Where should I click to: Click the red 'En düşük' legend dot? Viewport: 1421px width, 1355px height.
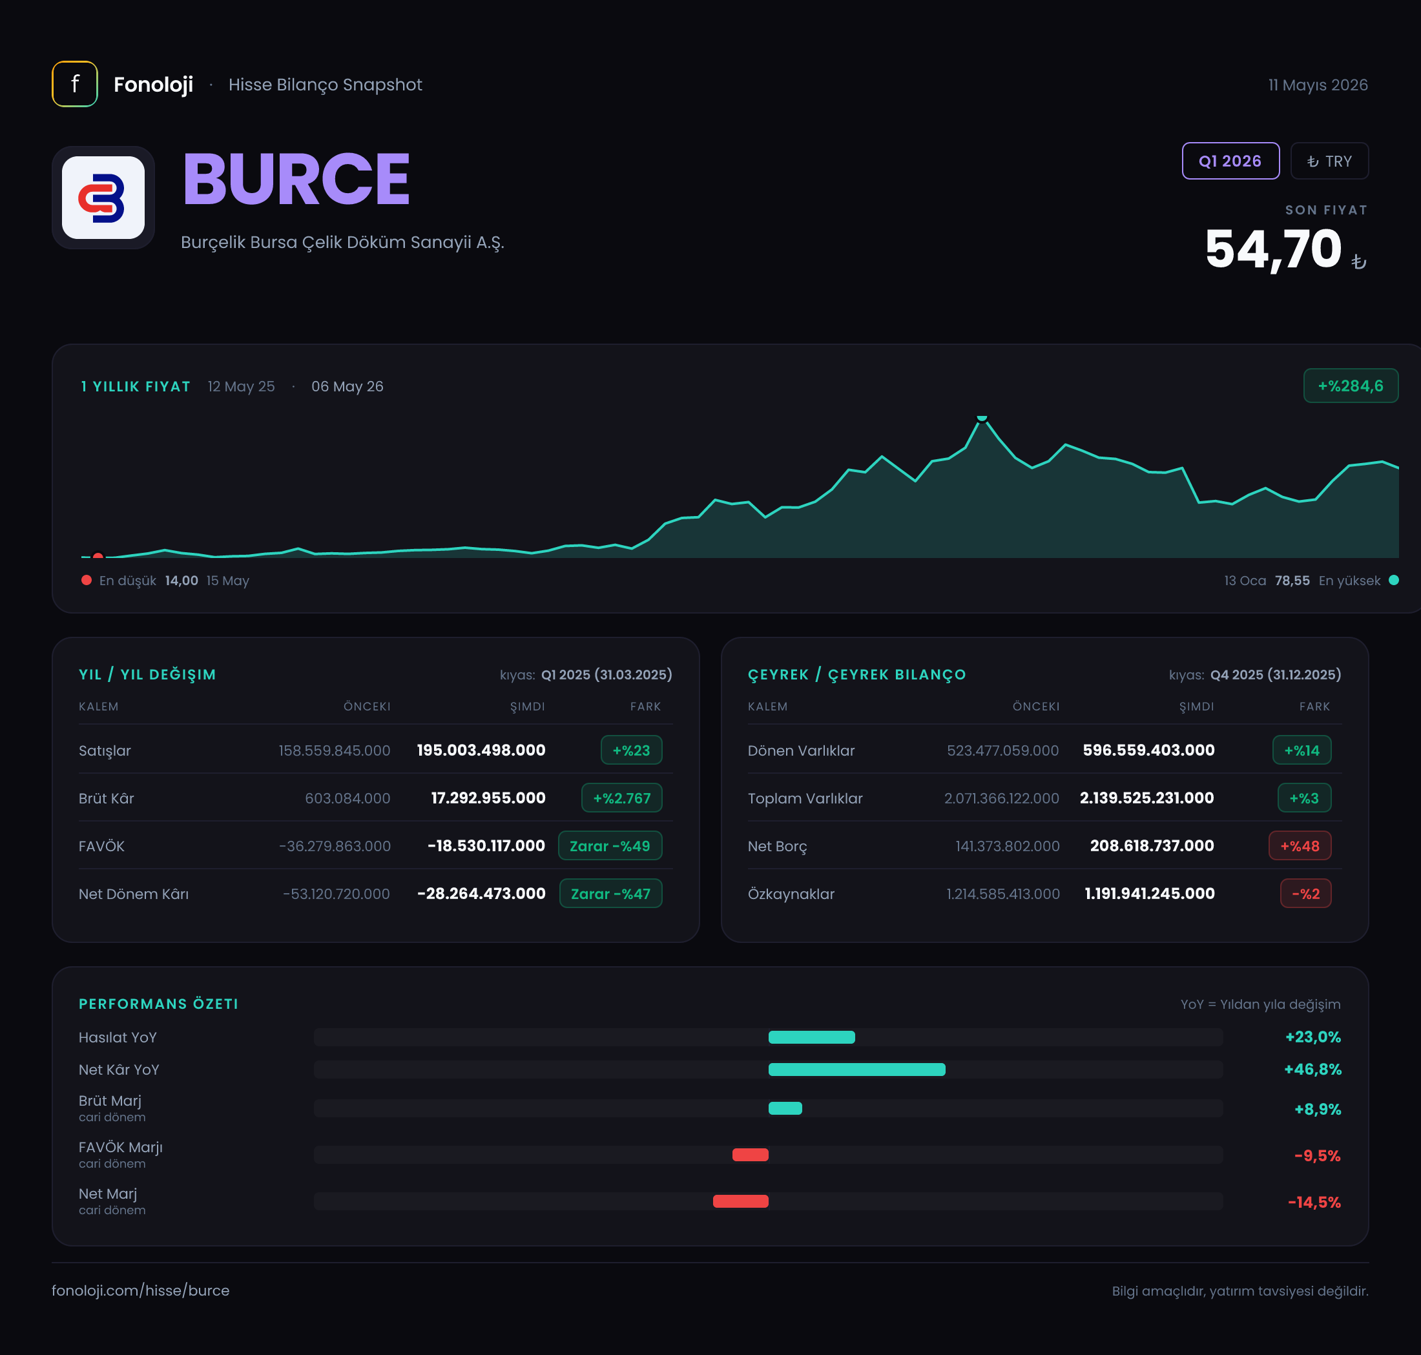pyautogui.click(x=87, y=580)
